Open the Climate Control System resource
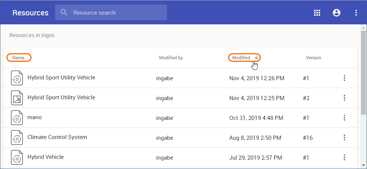 coord(57,137)
